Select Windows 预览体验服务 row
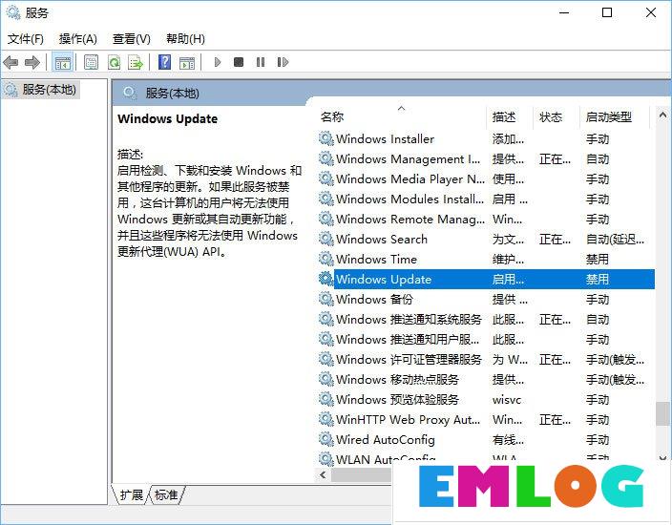Viewport: 672px width, 525px height. point(486,399)
